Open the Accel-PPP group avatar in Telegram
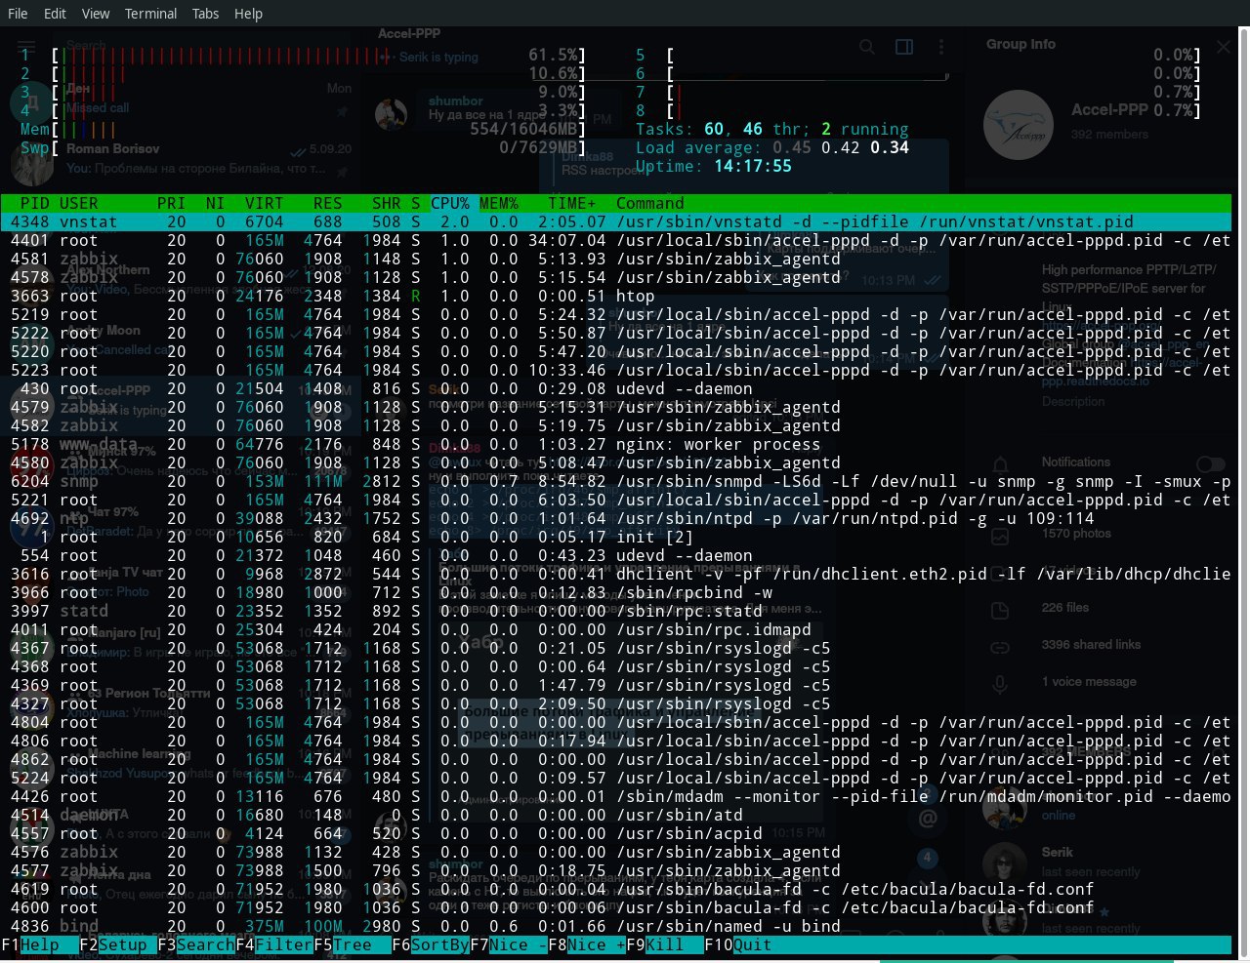The width and height of the screenshot is (1250, 963). 1018,125
